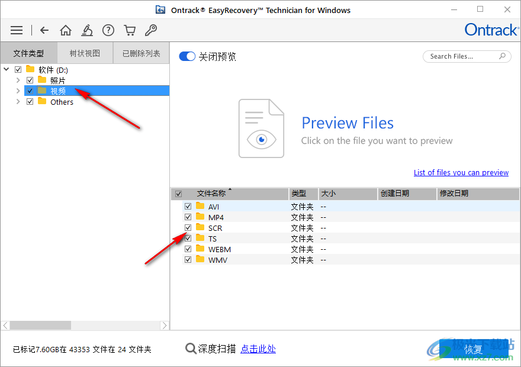
Task: Click the deep scan magnifier icon
Action: point(191,349)
